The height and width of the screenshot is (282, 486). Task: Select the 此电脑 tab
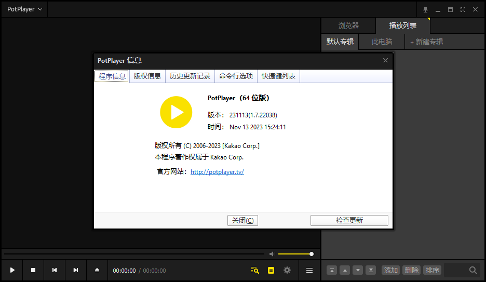coord(382,42)
